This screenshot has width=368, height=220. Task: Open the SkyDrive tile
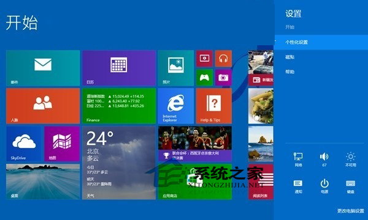(24, 144)
